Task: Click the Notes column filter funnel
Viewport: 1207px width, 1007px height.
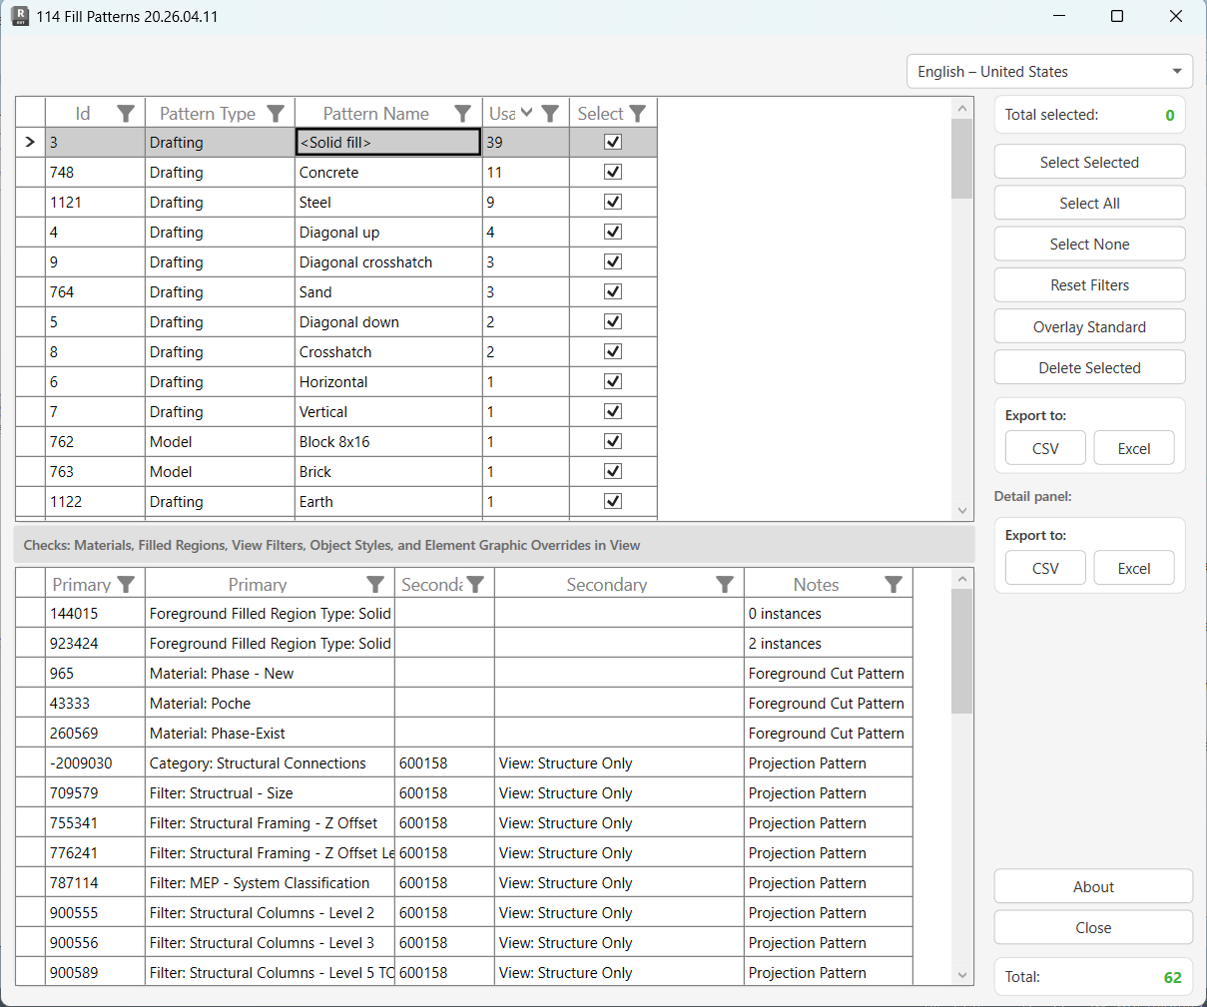Action: pos(893,584)
